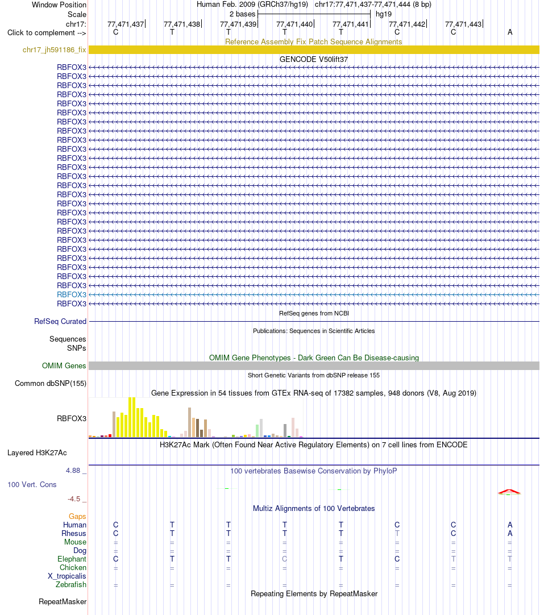Click the 'chr17:77,471,437-77,471,444 (8 bp)' range text
This screenshot has height=615, width=540.
(373, 5)
